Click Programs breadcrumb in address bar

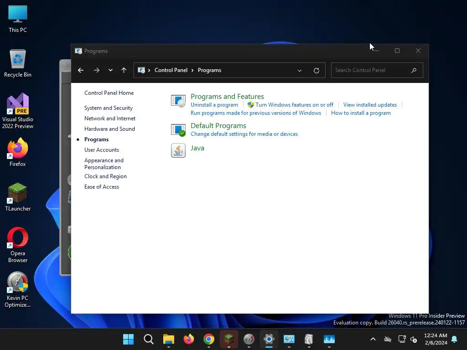(209, 70)
